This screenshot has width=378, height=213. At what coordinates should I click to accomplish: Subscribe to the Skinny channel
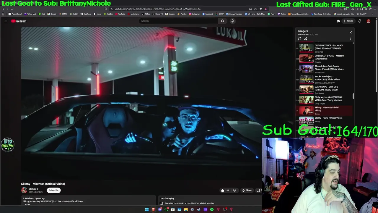(x=54, y=190)
